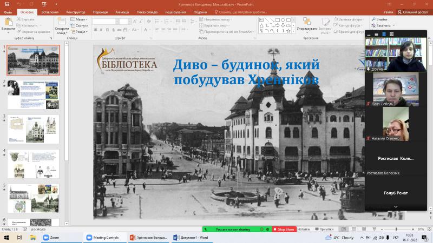
Task: Switch to Animations (Анімація) tab
Action: coord(122,12)
